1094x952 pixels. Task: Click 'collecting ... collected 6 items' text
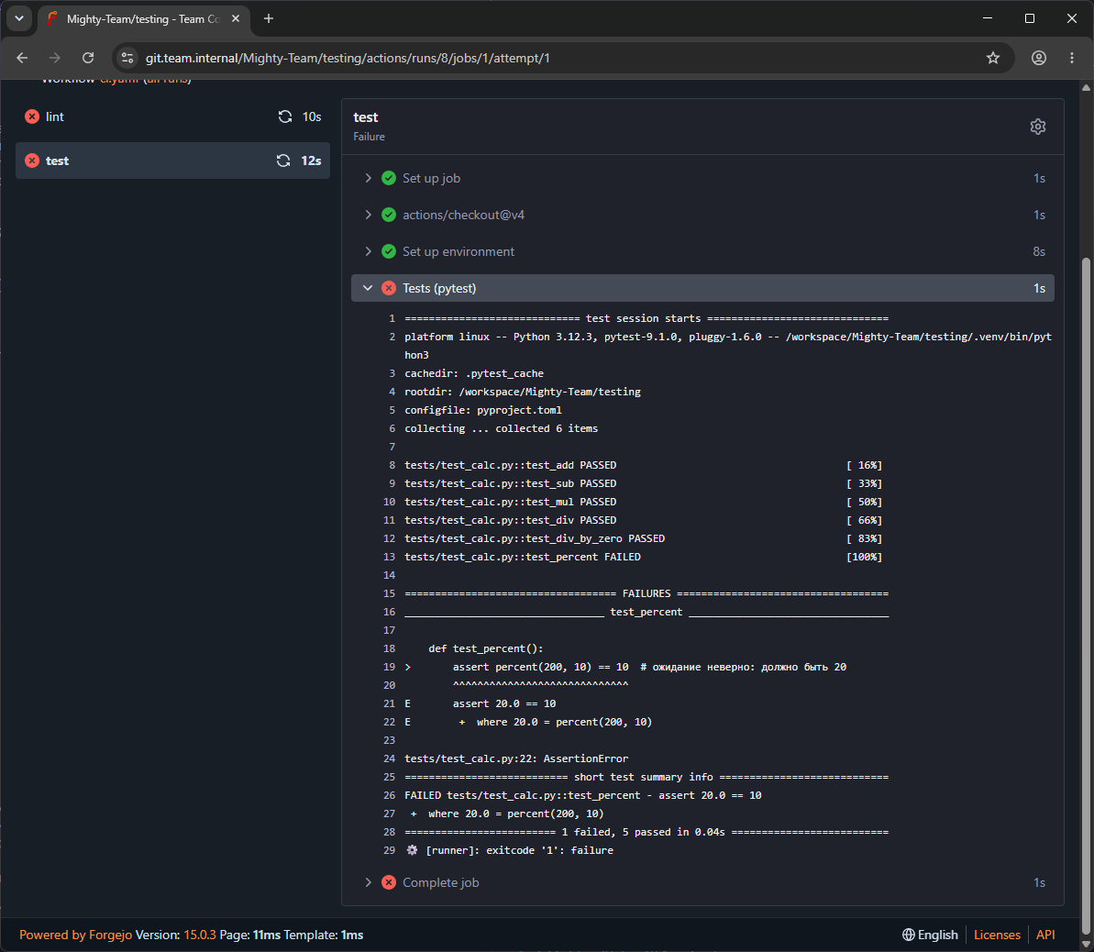(x=501, y=428)
